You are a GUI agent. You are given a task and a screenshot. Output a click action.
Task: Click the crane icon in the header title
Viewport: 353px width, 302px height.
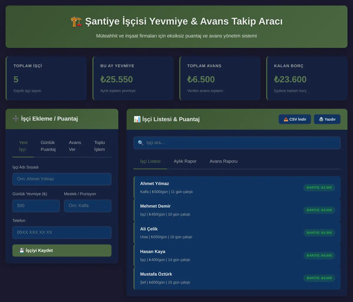pyautogui.click(x=76, y=21)
